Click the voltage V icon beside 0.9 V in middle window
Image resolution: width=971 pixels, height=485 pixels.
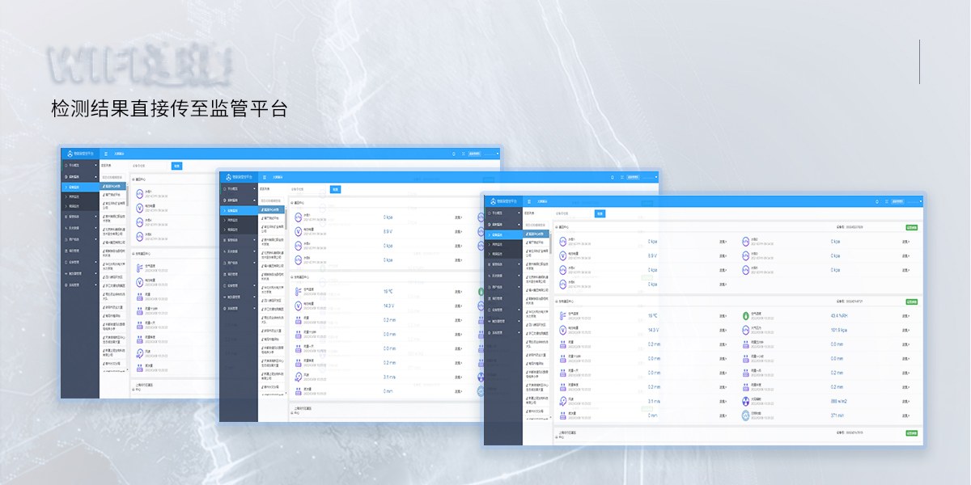pyautogui.click(x=298, y=231)
